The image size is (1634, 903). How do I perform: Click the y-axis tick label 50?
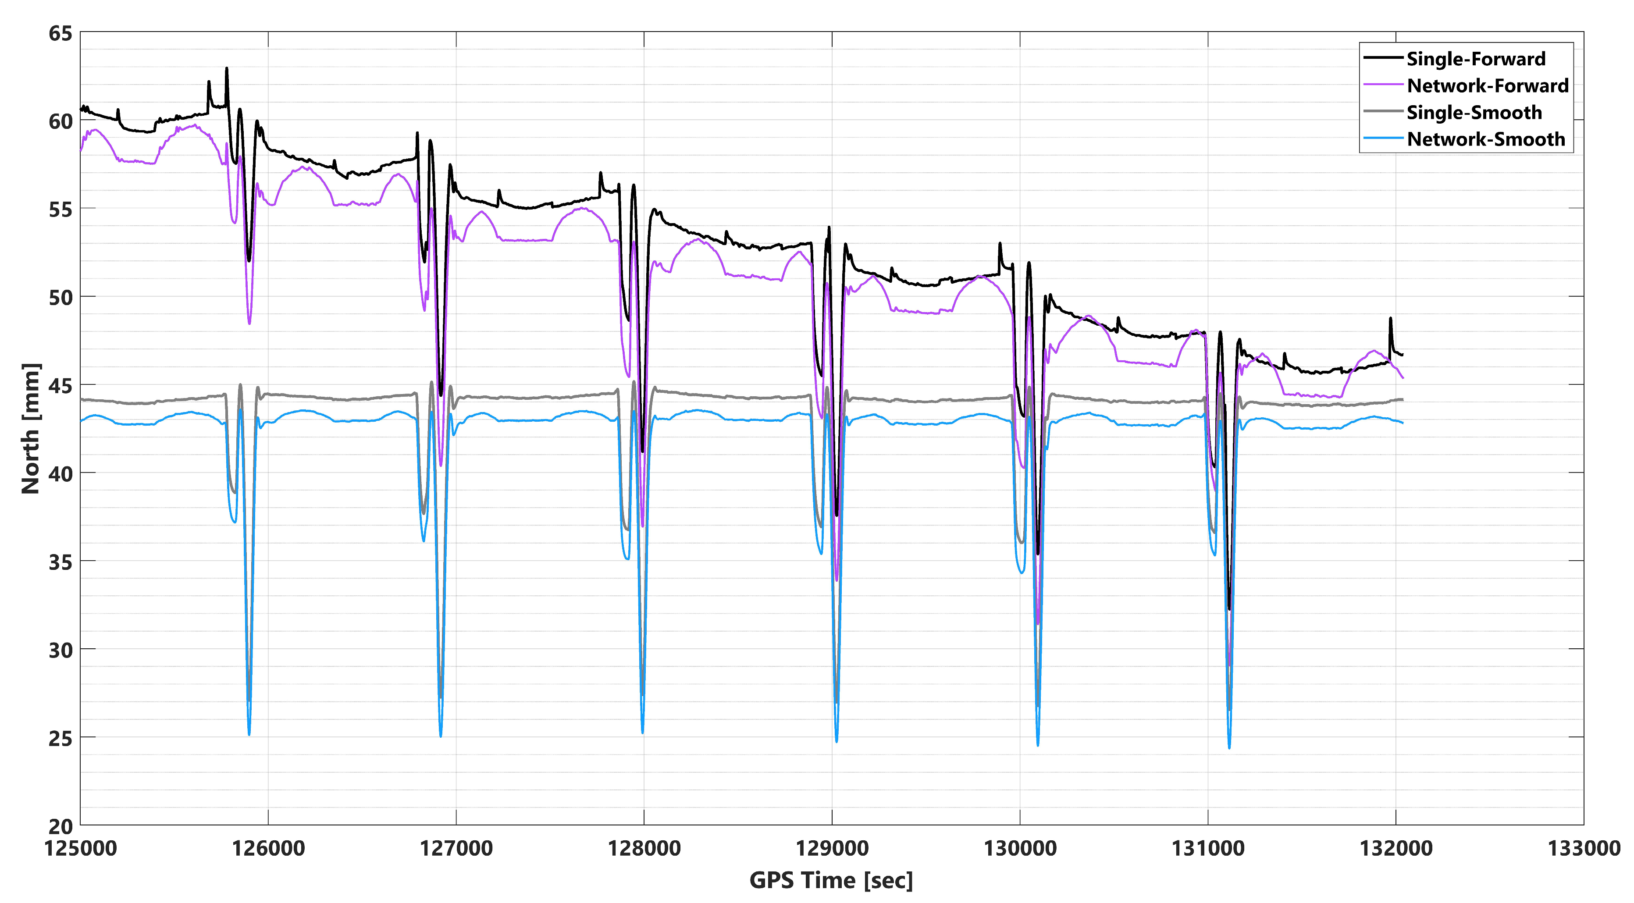tap(60, 297)
